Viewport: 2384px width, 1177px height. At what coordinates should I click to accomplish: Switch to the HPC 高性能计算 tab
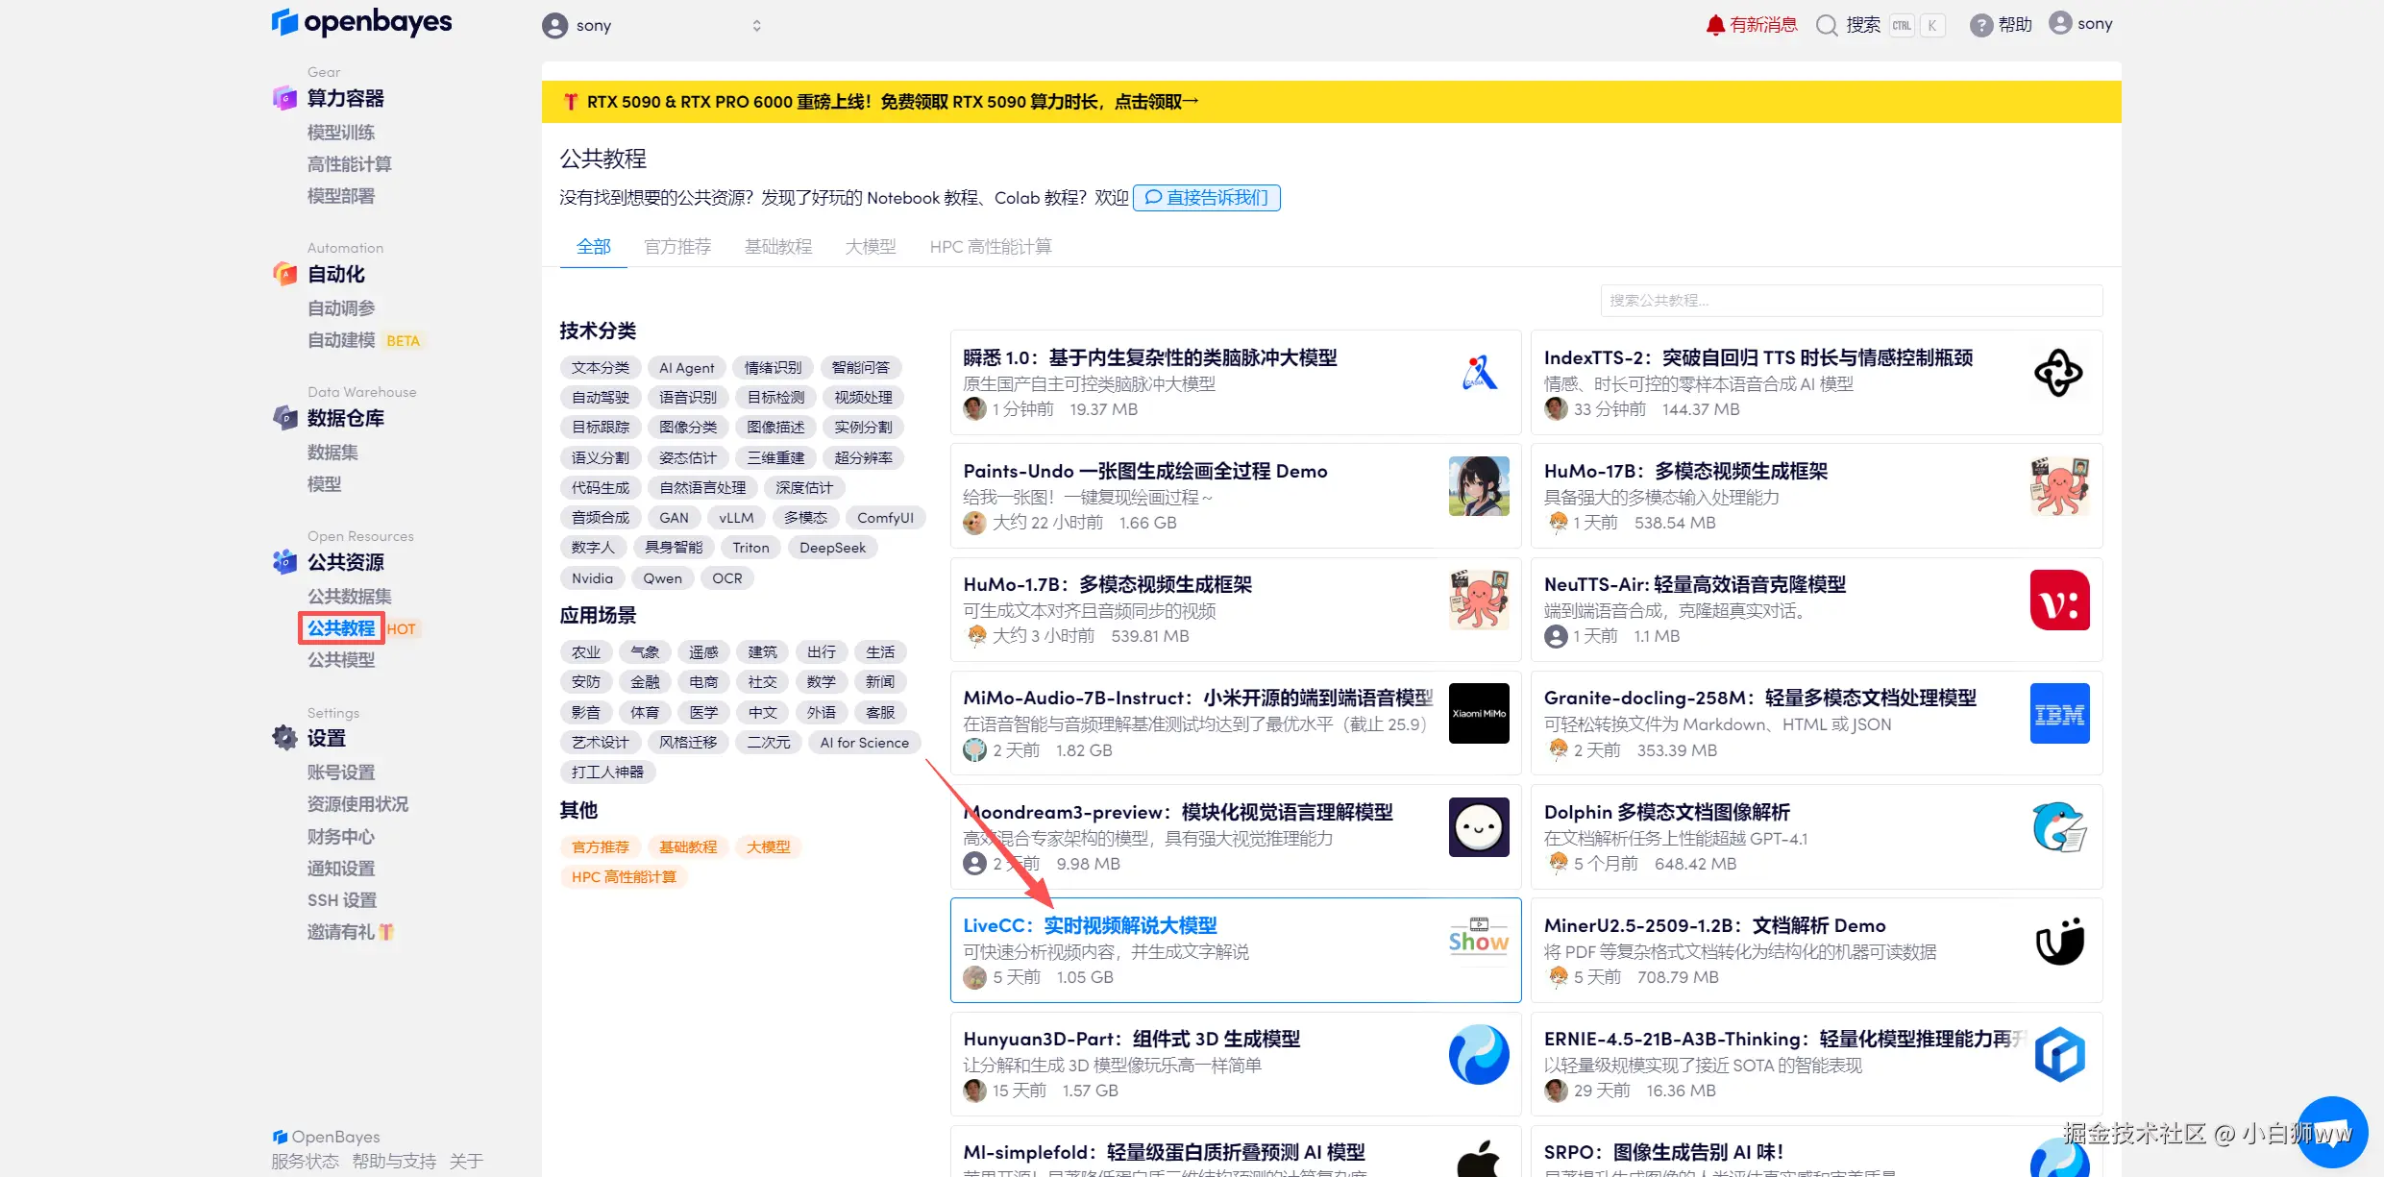[990, 247]
